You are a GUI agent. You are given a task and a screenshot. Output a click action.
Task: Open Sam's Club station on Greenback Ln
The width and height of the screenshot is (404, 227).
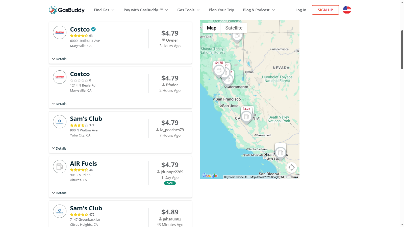(86, 208)
